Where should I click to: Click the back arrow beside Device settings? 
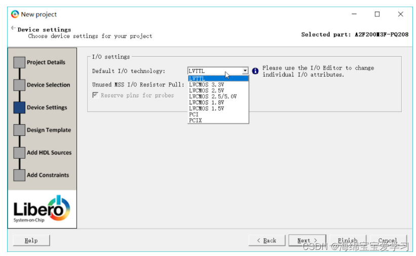(13, 28)
